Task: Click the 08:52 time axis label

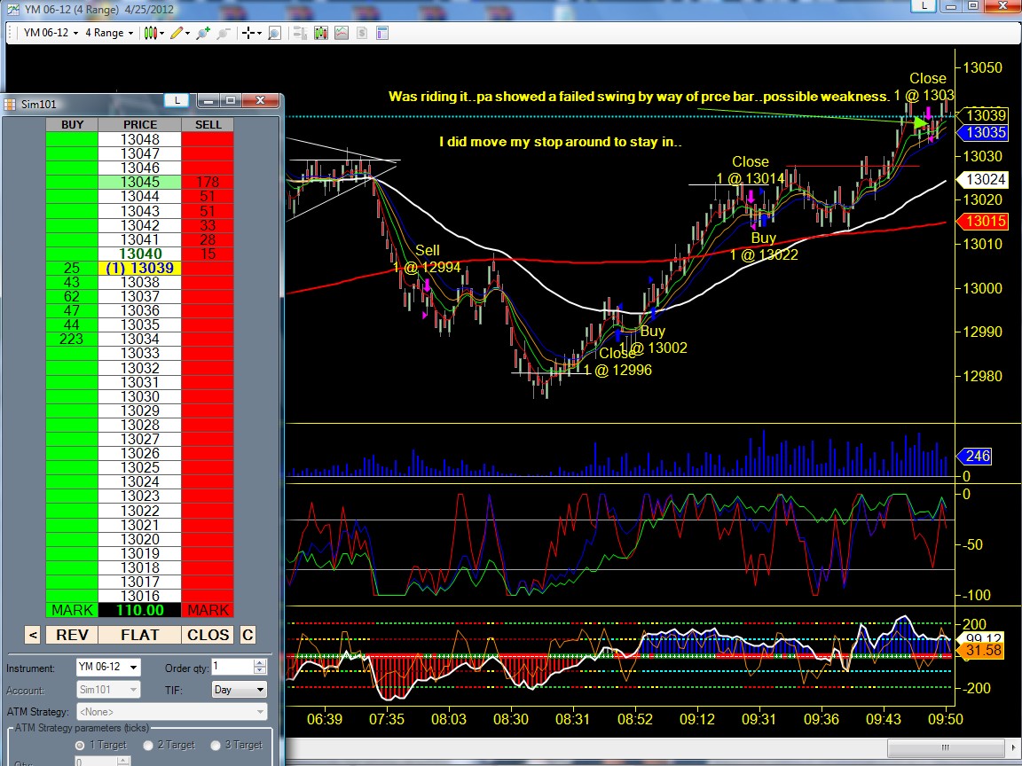Action: (635, 719)
